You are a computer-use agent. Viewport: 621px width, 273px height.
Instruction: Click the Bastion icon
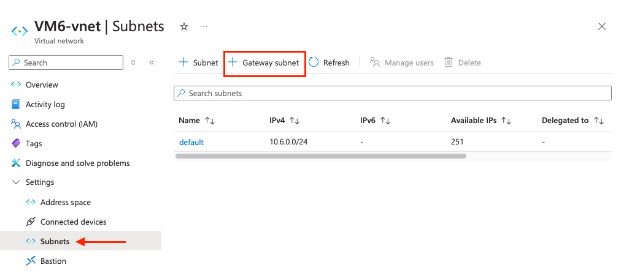tap(31, 261)
